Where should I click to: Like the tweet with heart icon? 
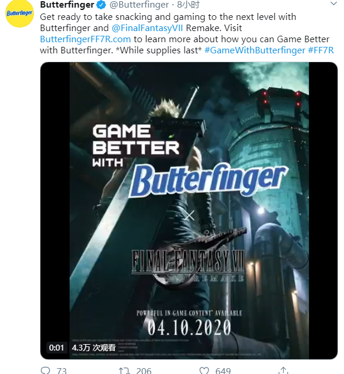(204, 370)
